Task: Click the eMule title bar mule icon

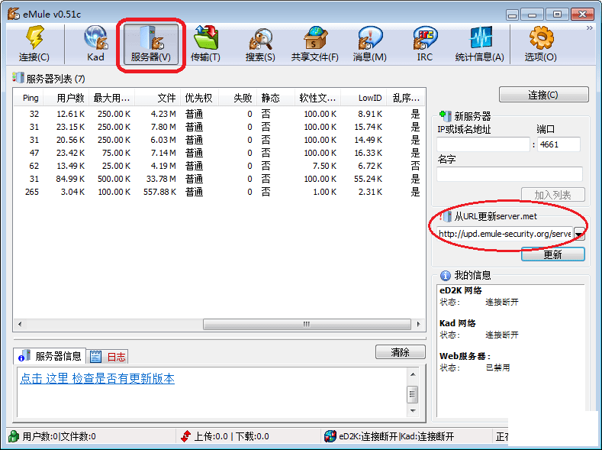Action: click(14, 14)
